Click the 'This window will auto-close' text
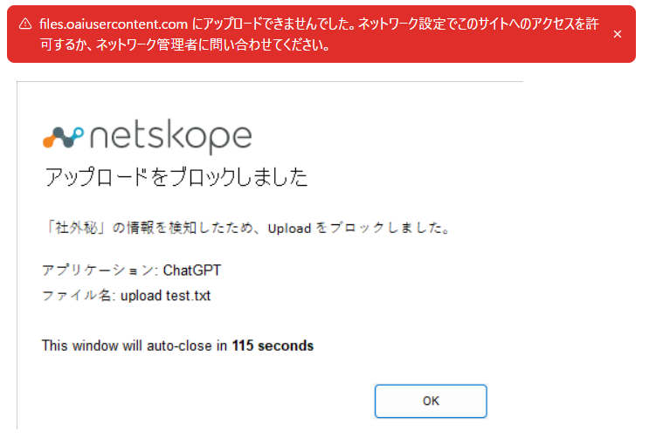This screenshot has height=445, width=656. [x=135, y=346]
